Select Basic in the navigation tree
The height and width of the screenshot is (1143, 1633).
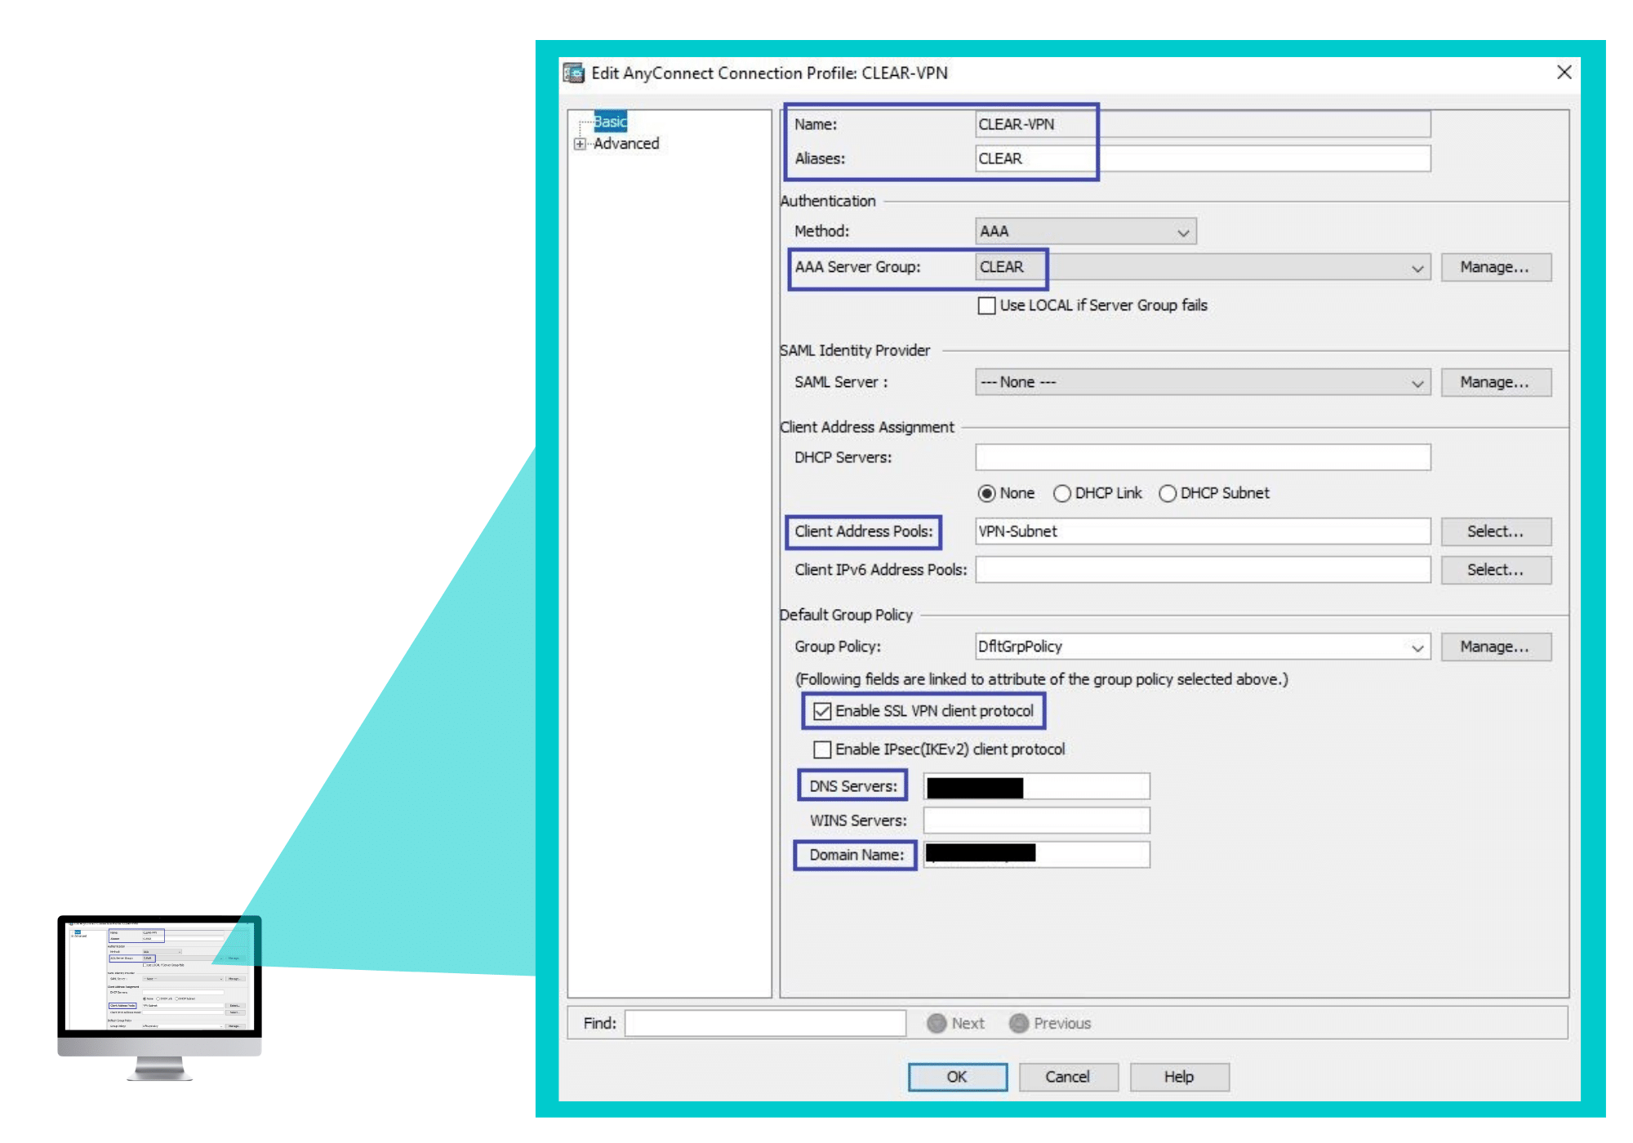click(x=609, y=122)
